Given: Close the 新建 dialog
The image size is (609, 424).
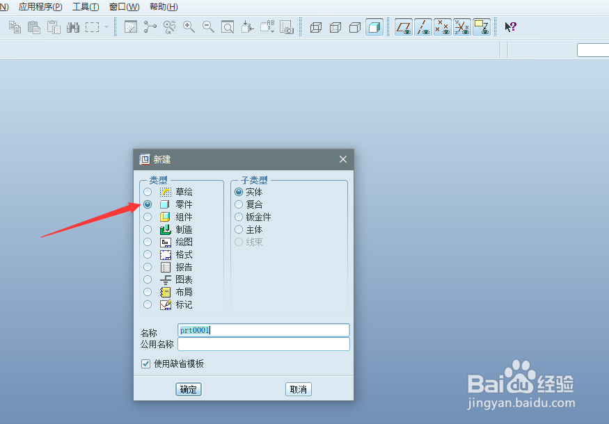Looking at the screenshot, I should (x=343, y=159).
